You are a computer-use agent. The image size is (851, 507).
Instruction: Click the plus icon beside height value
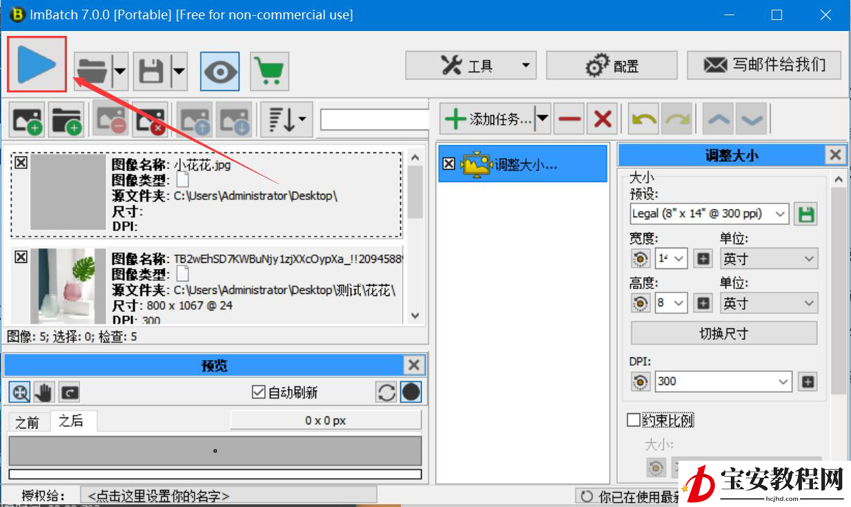point(703,303)
